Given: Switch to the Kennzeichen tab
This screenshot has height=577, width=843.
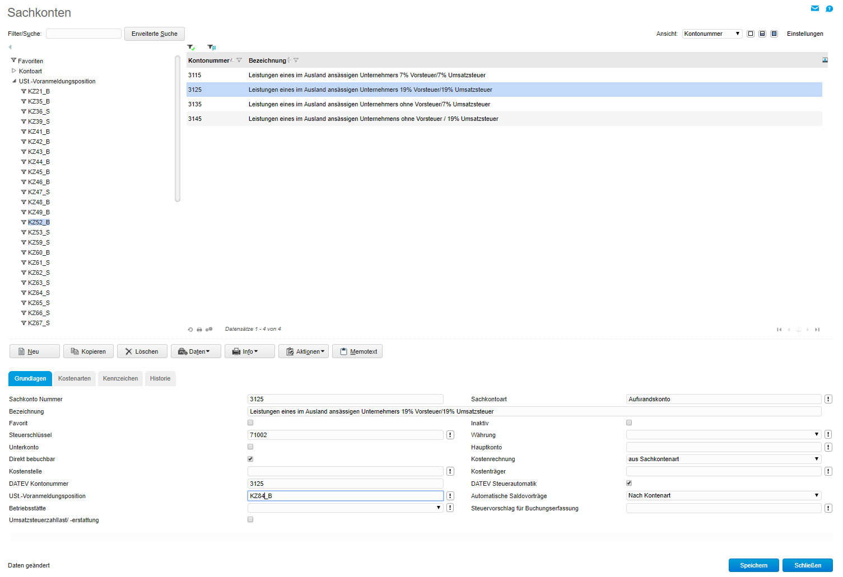Looking at the screenshot, I should [120, 379].
